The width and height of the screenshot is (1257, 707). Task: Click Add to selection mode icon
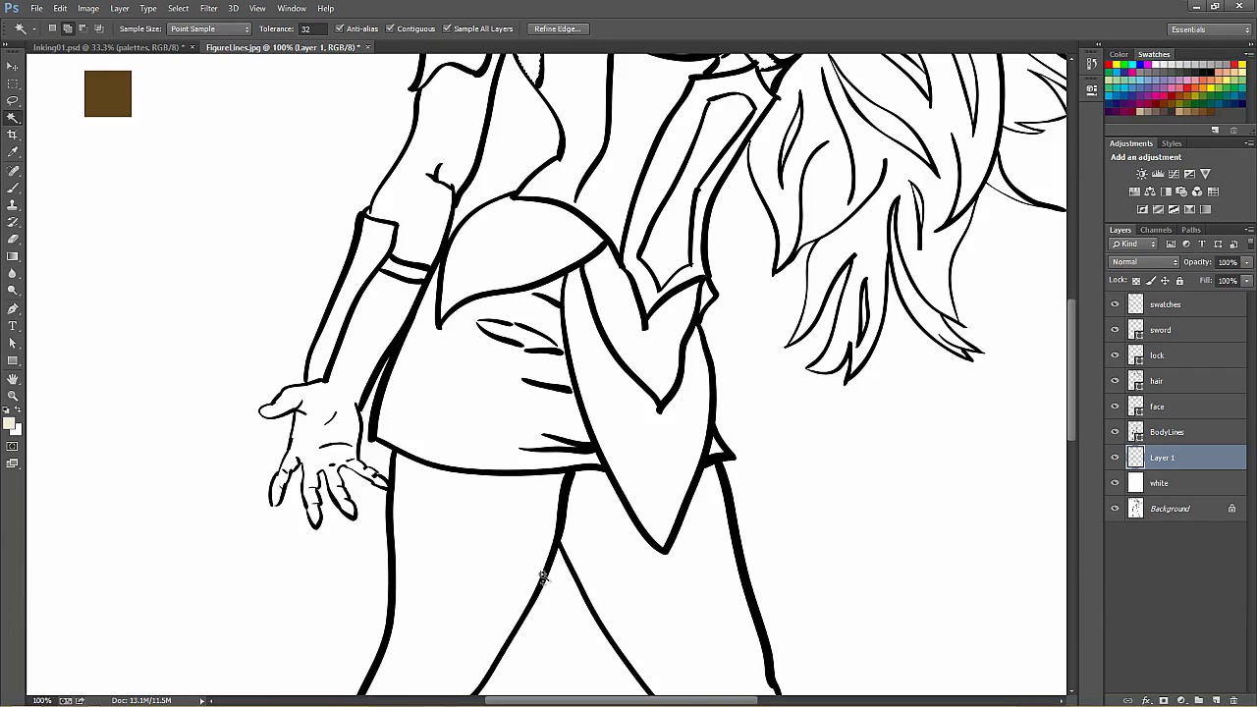pos(67,28)
